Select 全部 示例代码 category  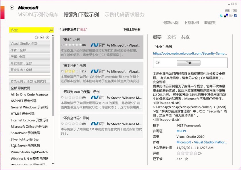point(30,88)
